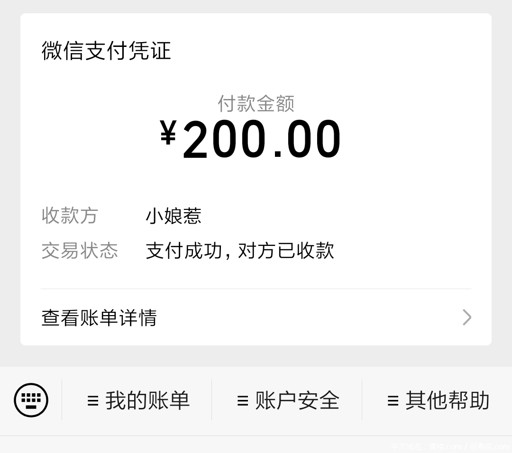Tap the 200.00 payment amount
The image size is (512, 453).
pyautogui.click(x=262, y=140)
